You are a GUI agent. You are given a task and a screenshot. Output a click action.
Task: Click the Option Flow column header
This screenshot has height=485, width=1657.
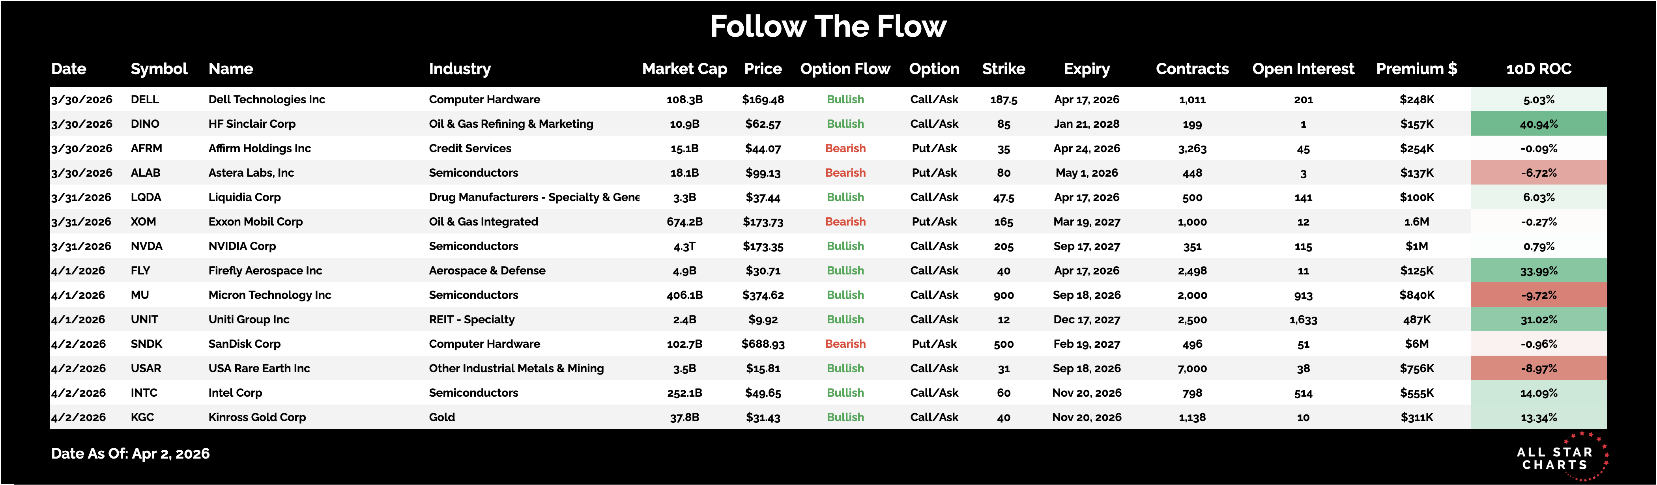845,69
